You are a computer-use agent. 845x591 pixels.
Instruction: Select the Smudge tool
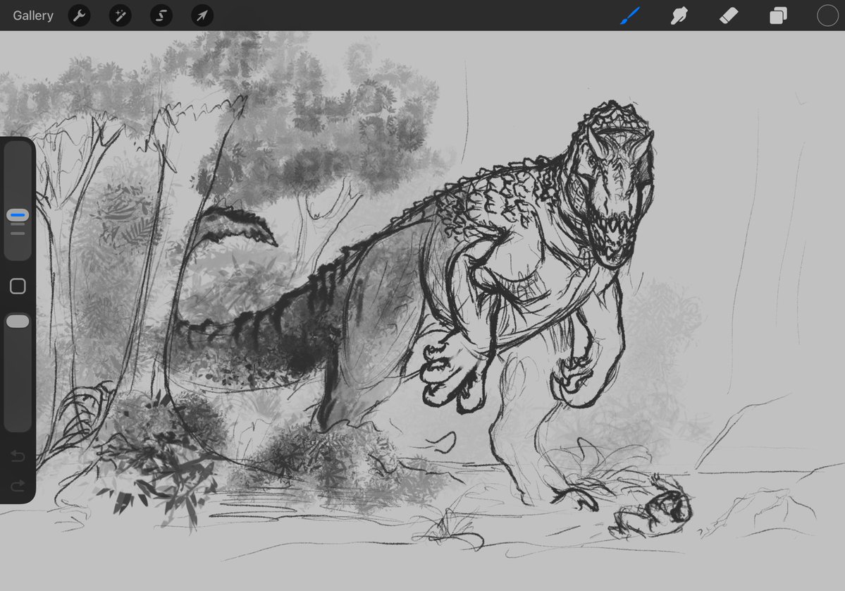679,16
